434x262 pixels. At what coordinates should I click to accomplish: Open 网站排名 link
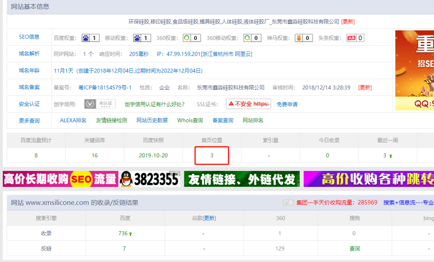coord(253,120)
